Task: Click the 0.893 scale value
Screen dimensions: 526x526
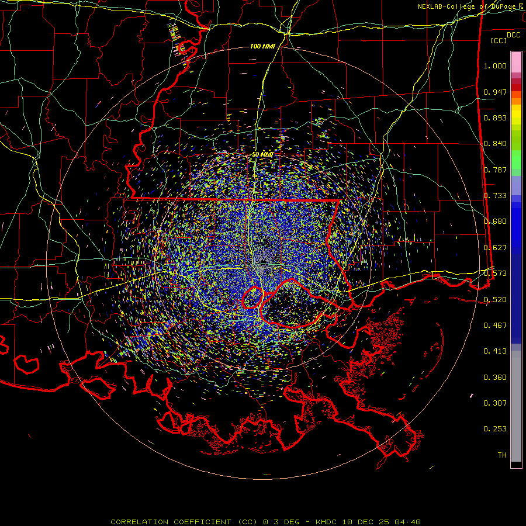Action: click(x=495, y=117)
